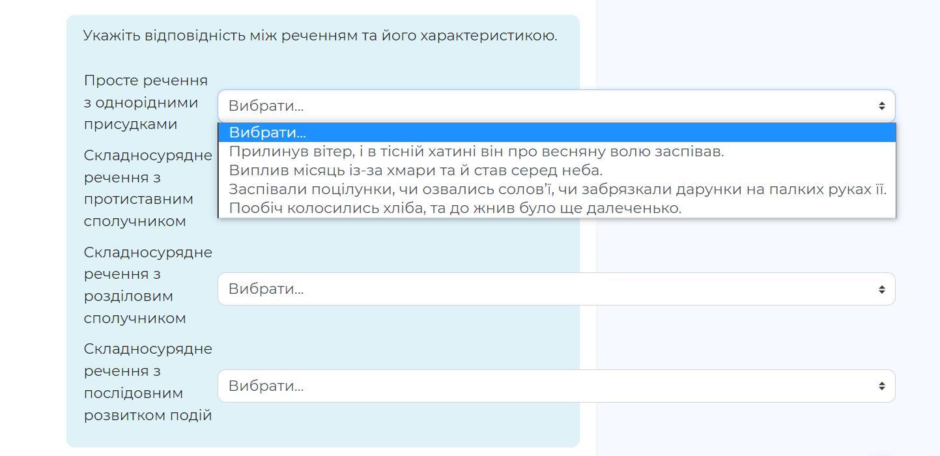
Task: Click the "Вибрати..." text inside the open select box
Action: [x=266, y=106]
